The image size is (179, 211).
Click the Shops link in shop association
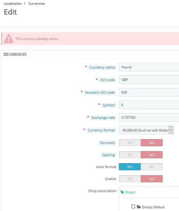(x=130, y=192)
